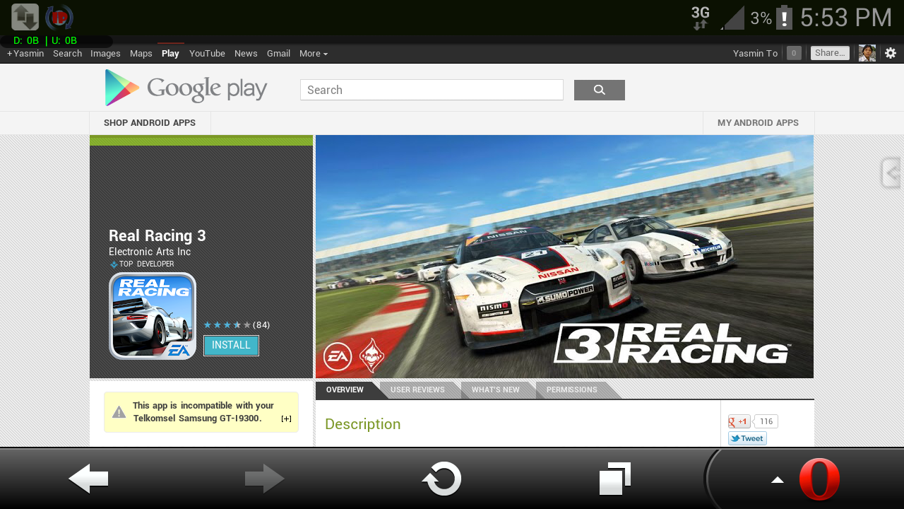Open the red Opera menu button

coord(819,479)
